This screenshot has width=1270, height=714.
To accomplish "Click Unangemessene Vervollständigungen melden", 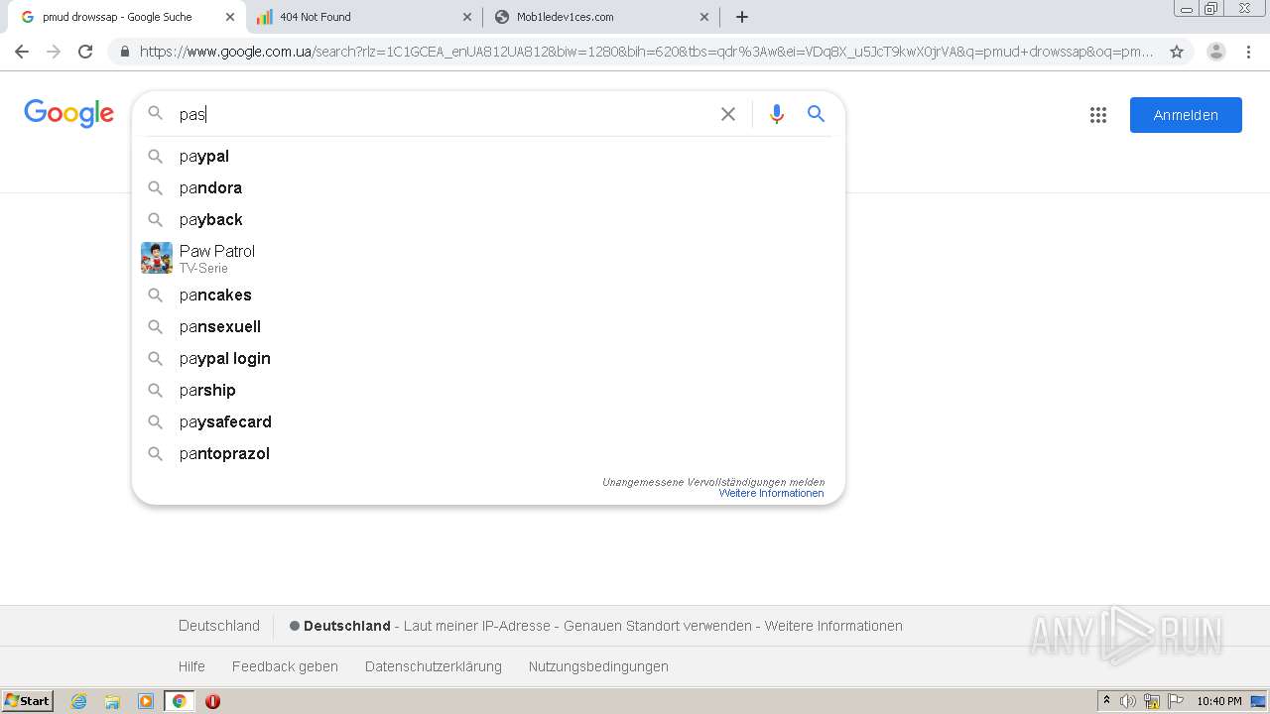I will [x=713, y=482].
